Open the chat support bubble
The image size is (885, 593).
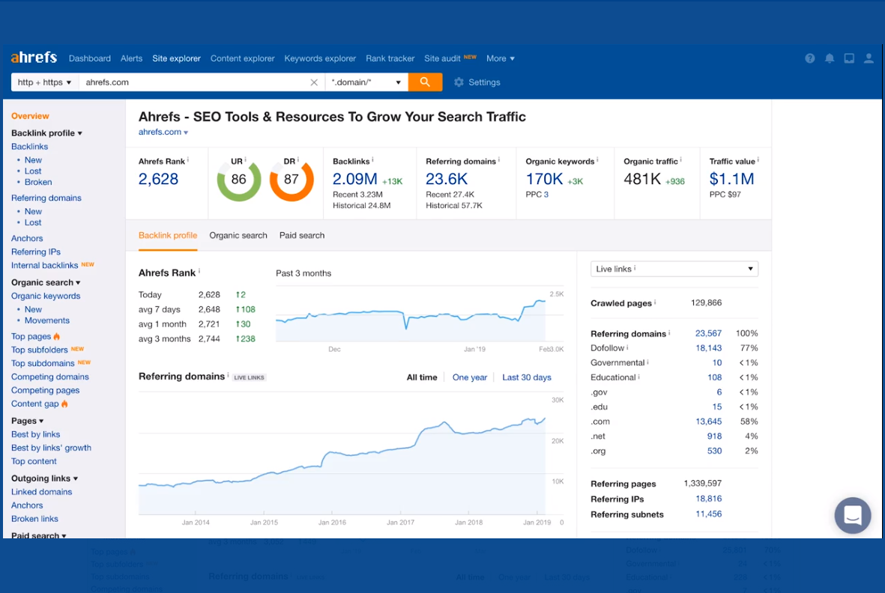pos(852,515)
